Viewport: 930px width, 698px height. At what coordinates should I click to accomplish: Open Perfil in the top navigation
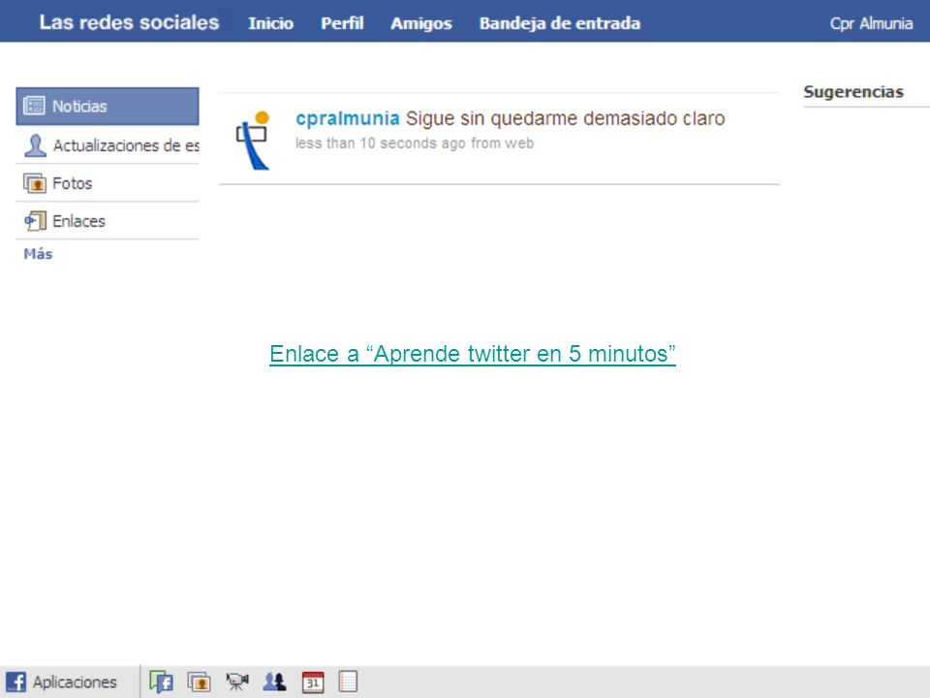click(x=342, y=23)
